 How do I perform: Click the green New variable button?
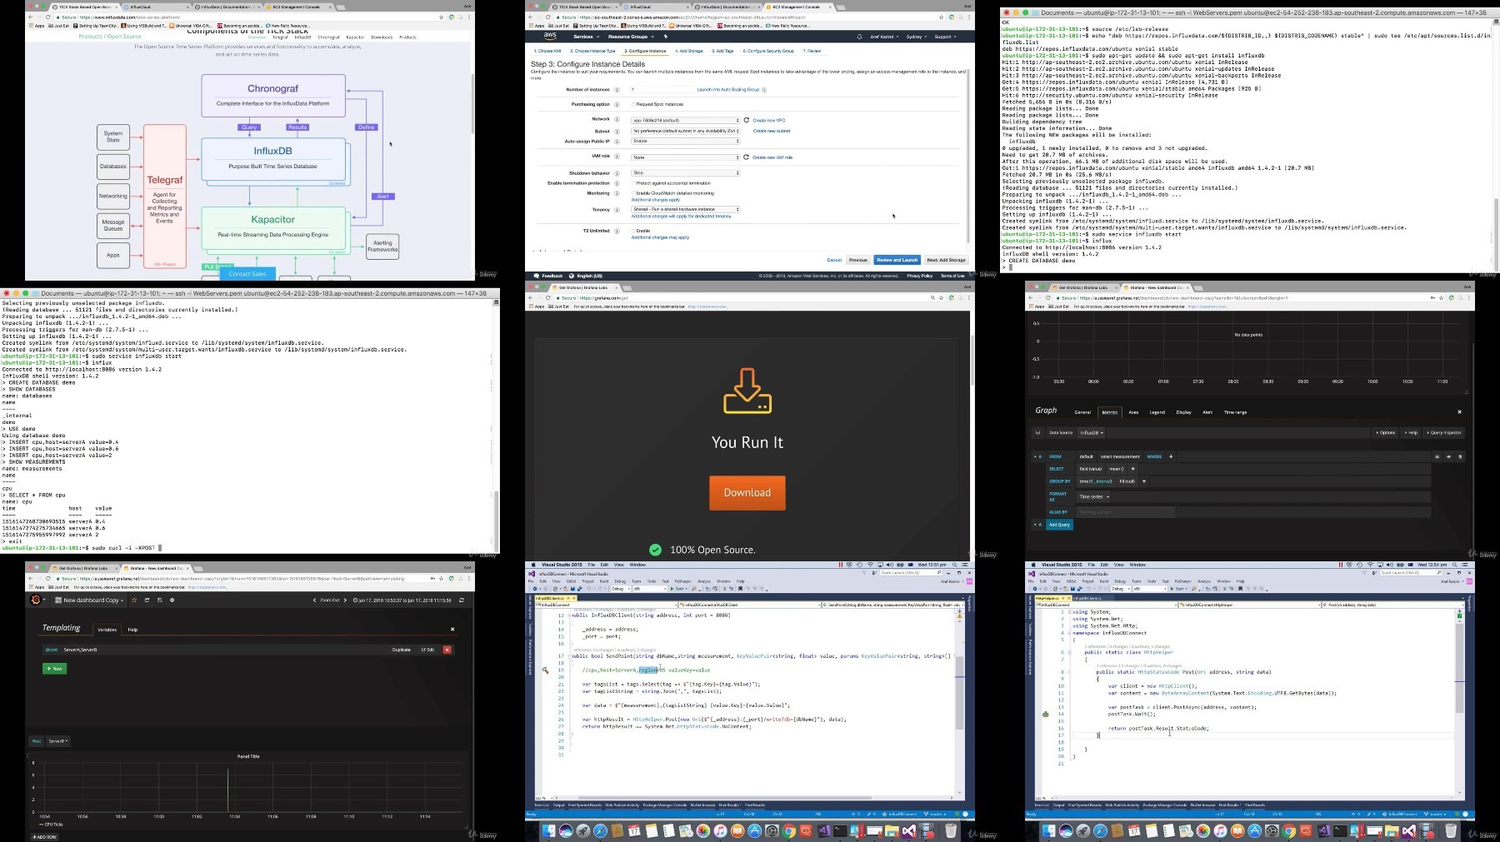point(54,668)
